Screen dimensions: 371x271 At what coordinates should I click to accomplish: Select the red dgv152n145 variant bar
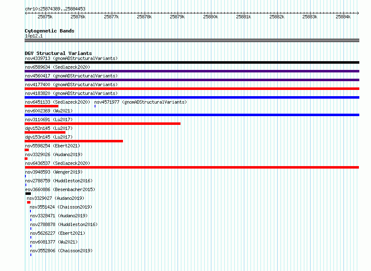[x=45, y=132]
